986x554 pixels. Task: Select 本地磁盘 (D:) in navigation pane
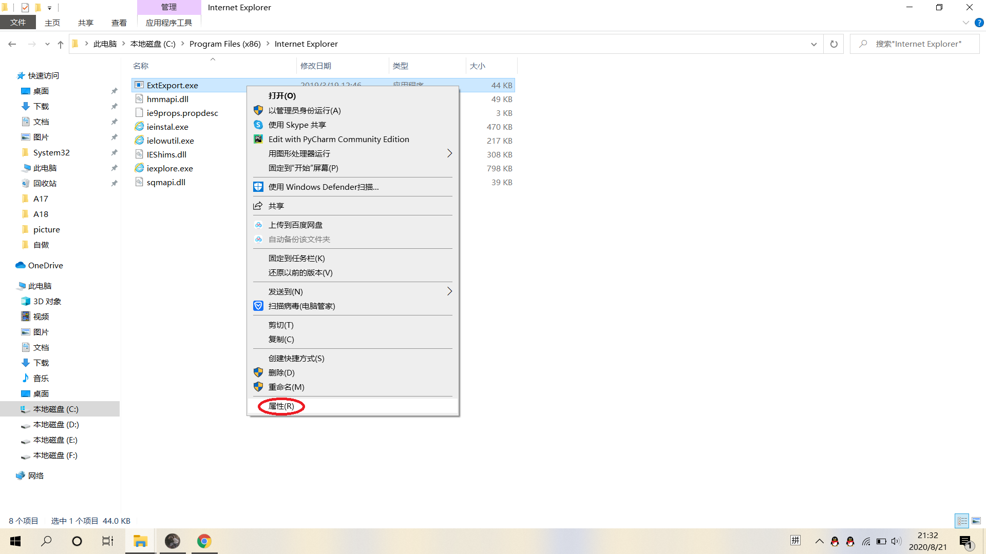[x=55, y=424]
